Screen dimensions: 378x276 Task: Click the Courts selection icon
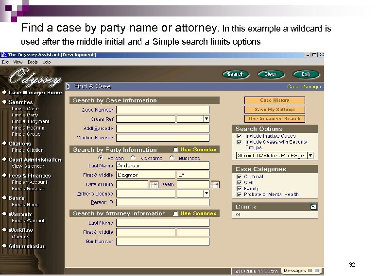(x=313, y=207)
